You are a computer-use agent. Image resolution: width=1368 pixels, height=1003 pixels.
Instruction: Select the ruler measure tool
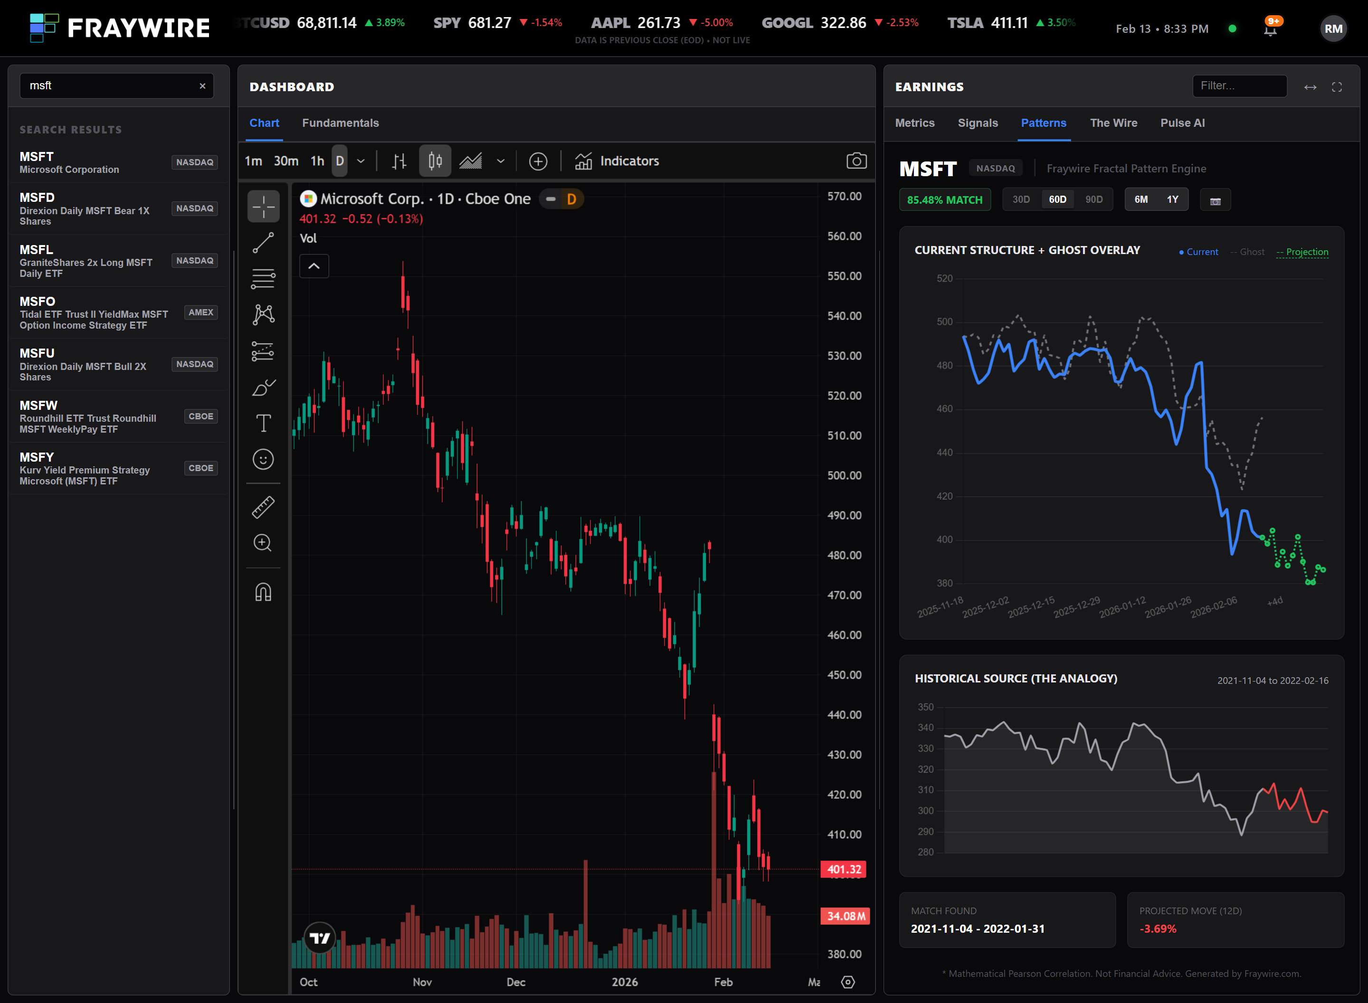click(263, 507)
